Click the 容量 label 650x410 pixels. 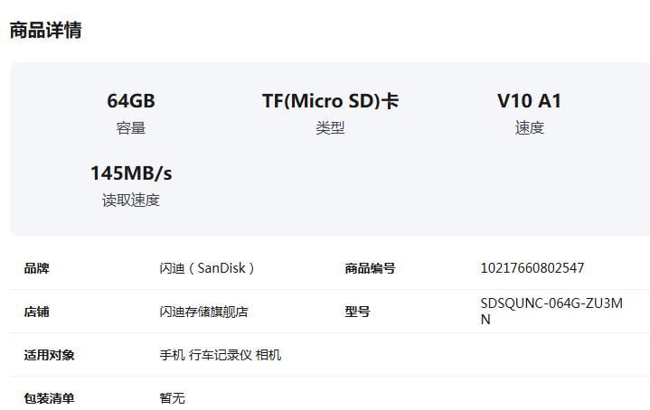[x=131, y=128]
